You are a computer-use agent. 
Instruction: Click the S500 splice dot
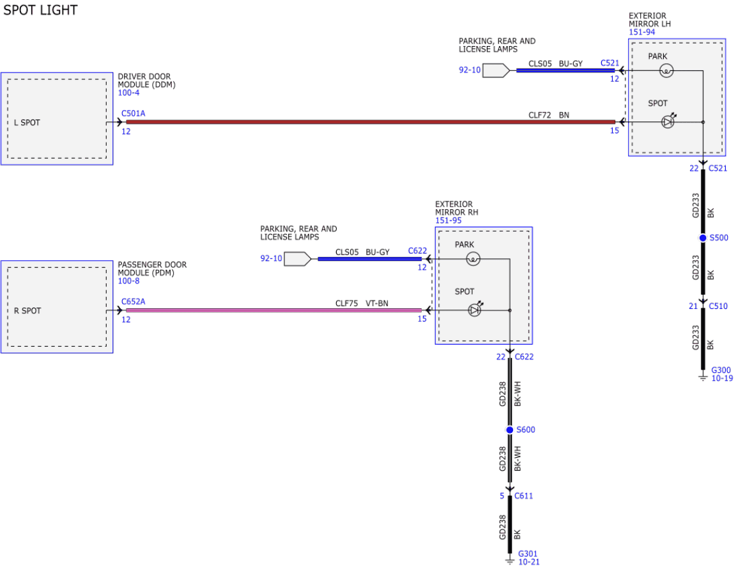click(x=703, y=238)
